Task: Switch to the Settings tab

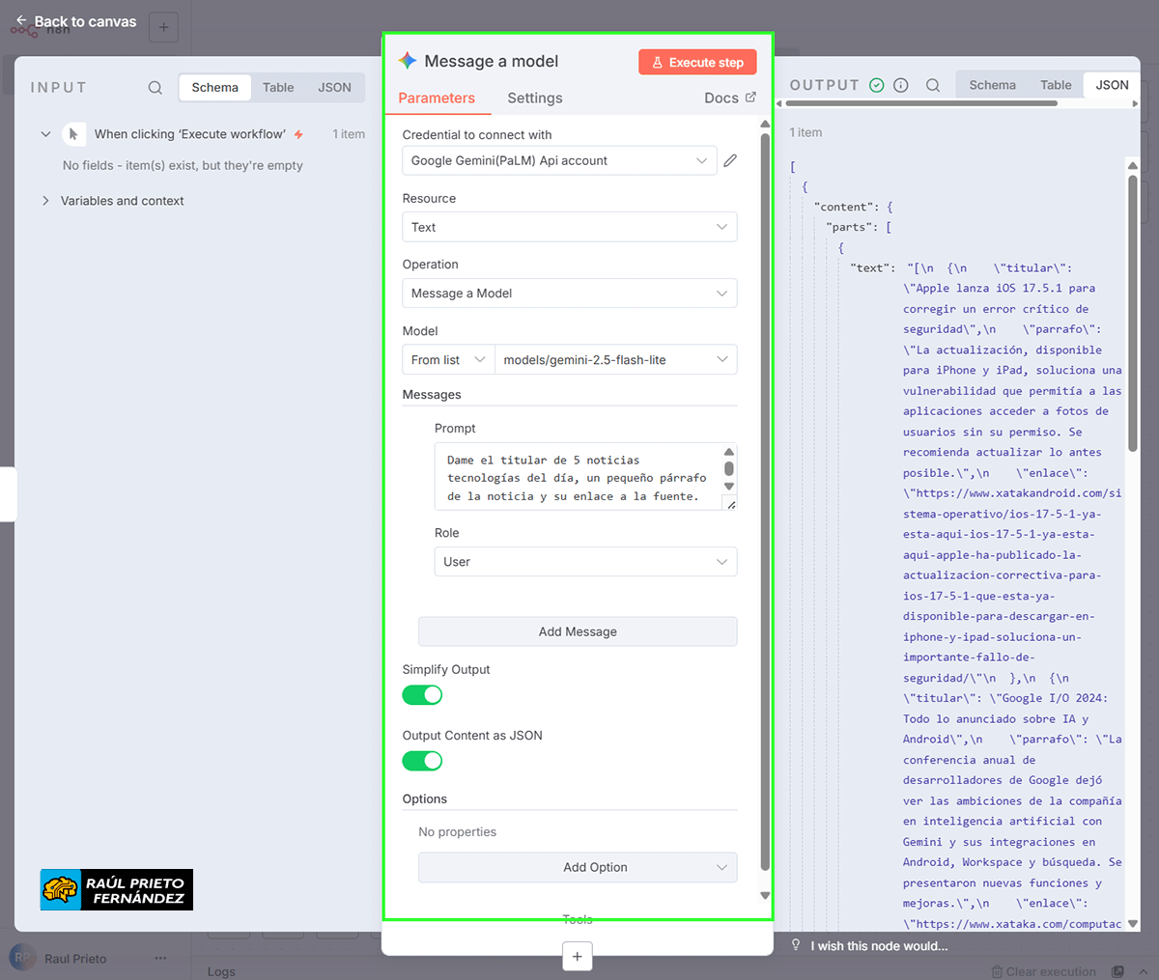Action: tap(534, 98)
